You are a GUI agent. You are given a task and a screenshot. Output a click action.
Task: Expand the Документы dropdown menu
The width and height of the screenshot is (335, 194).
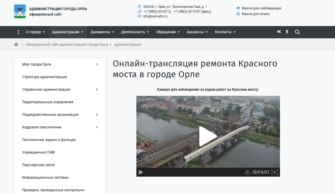coord(102,32)
